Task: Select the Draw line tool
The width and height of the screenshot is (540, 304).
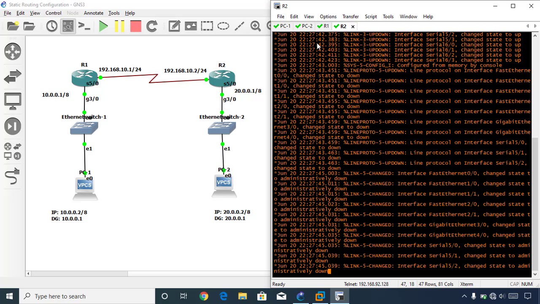Action: [239, 26]
